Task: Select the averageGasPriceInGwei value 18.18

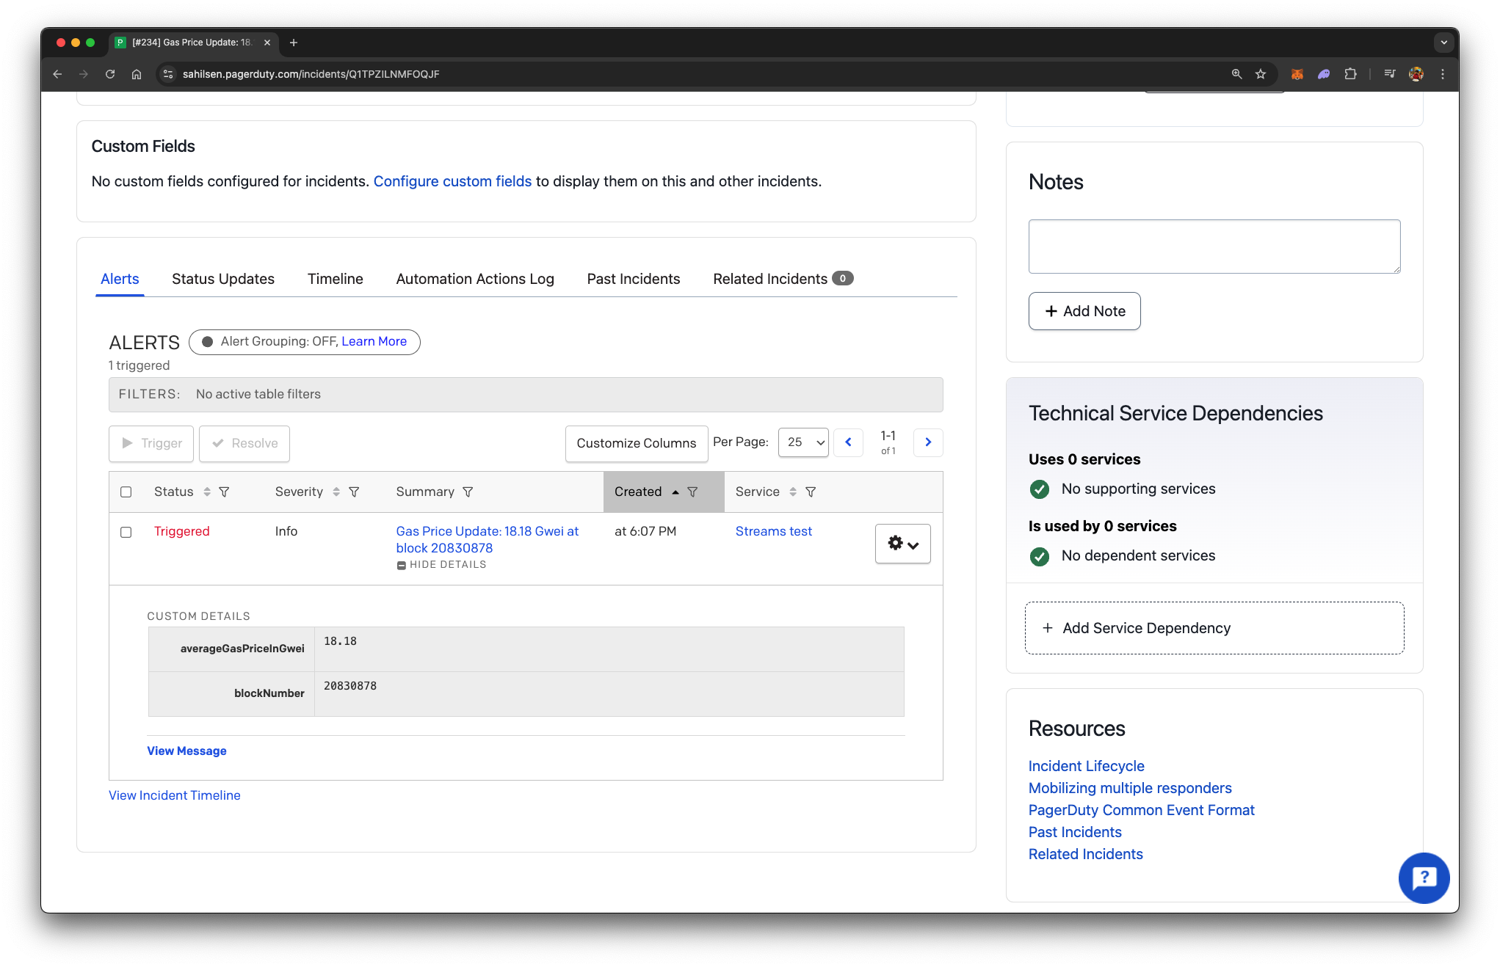Action: point(340,641)
